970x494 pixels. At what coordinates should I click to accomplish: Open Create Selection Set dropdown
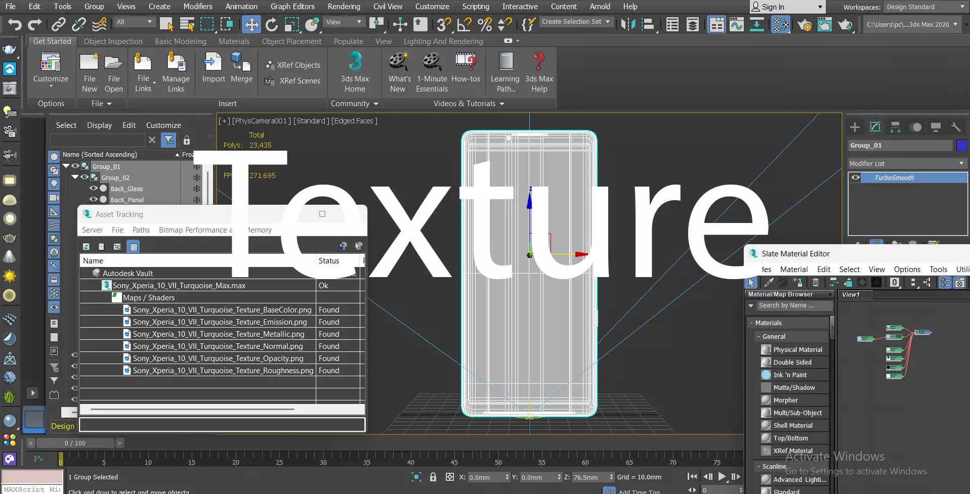575,22
